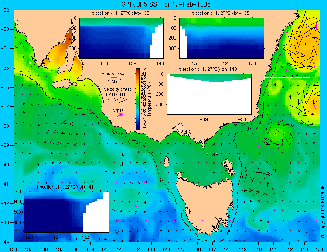This screenshot has width=327, height=252.
Task: Click the '0.2 0.4 0.8' velocity scale values
Action: point(116,94)
